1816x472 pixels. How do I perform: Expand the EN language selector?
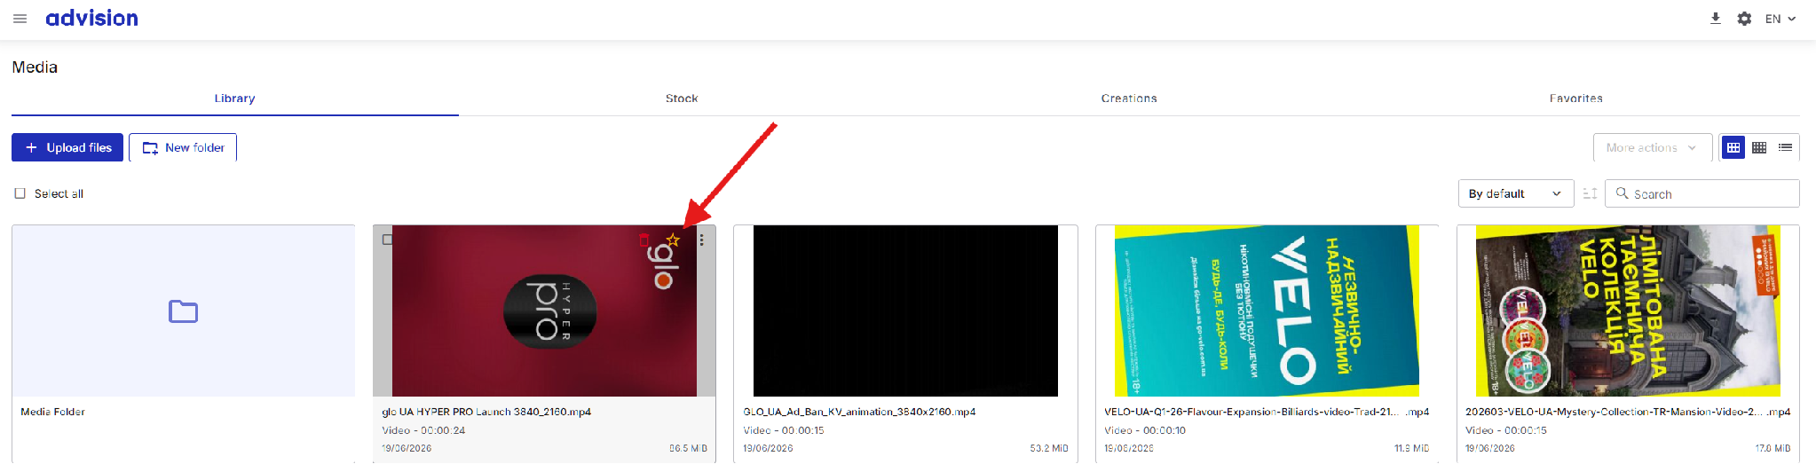pos(1780,19)
